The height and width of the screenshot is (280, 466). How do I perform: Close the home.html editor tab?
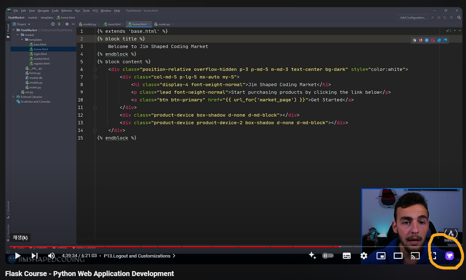150,24
